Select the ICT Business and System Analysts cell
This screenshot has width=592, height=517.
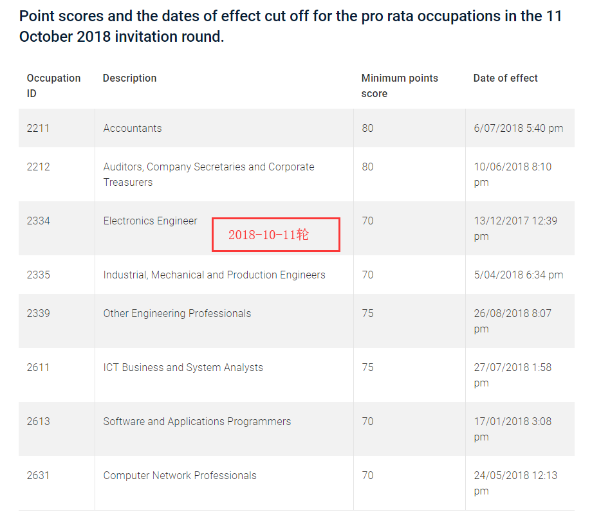[x=183, y=367]
